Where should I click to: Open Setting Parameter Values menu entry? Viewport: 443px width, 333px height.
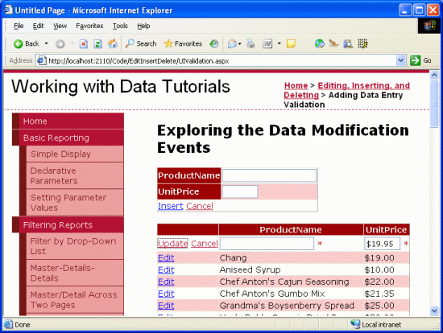75,203
